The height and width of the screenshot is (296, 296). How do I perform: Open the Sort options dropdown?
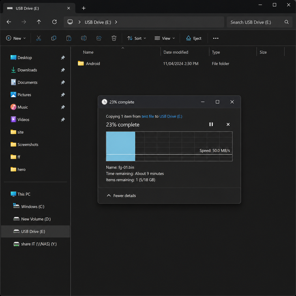coord(137,38)
